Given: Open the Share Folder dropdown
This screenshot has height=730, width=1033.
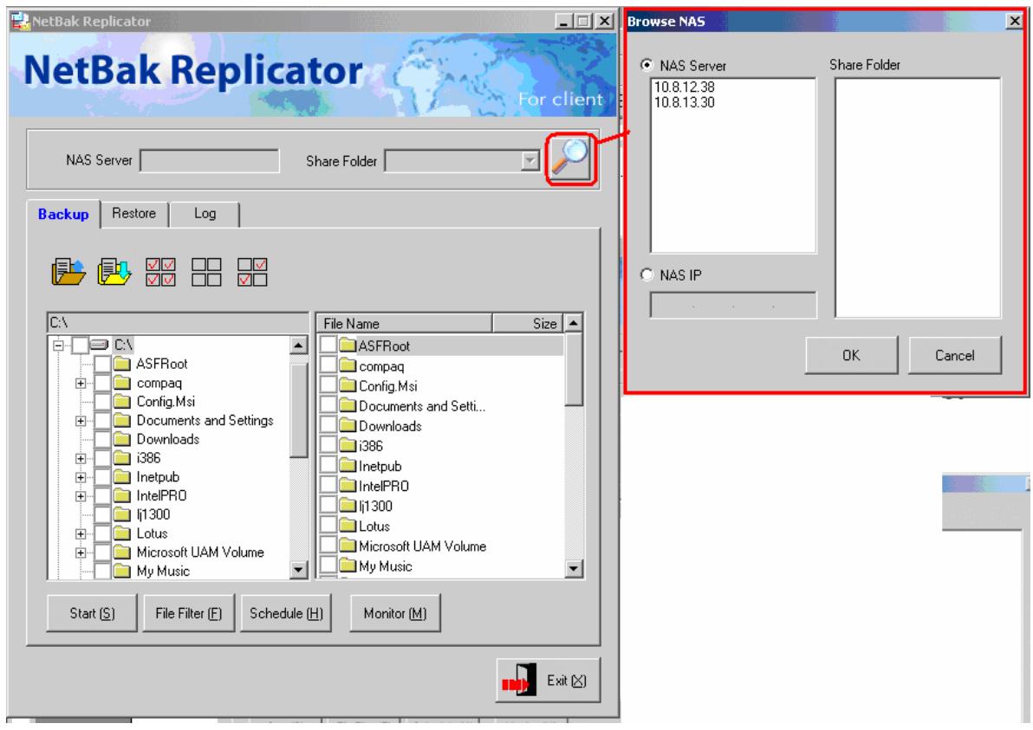Looking at the screenshot, I should pos(529,160).
